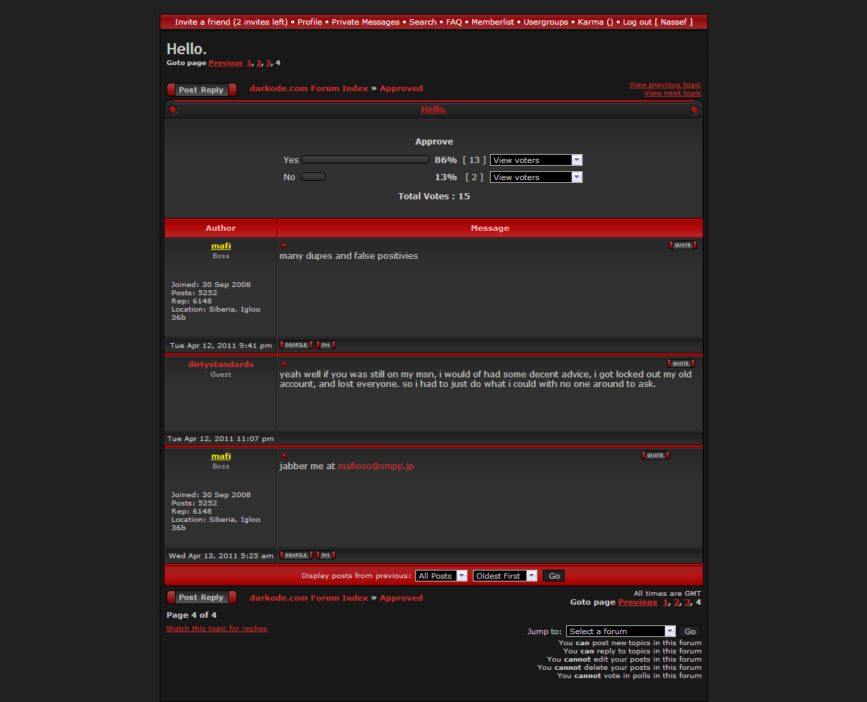This screenshot has height=702, width=867.
Task: Click PM icon under the jabber post
Action: pyautogui.click(x=326, y=555)
